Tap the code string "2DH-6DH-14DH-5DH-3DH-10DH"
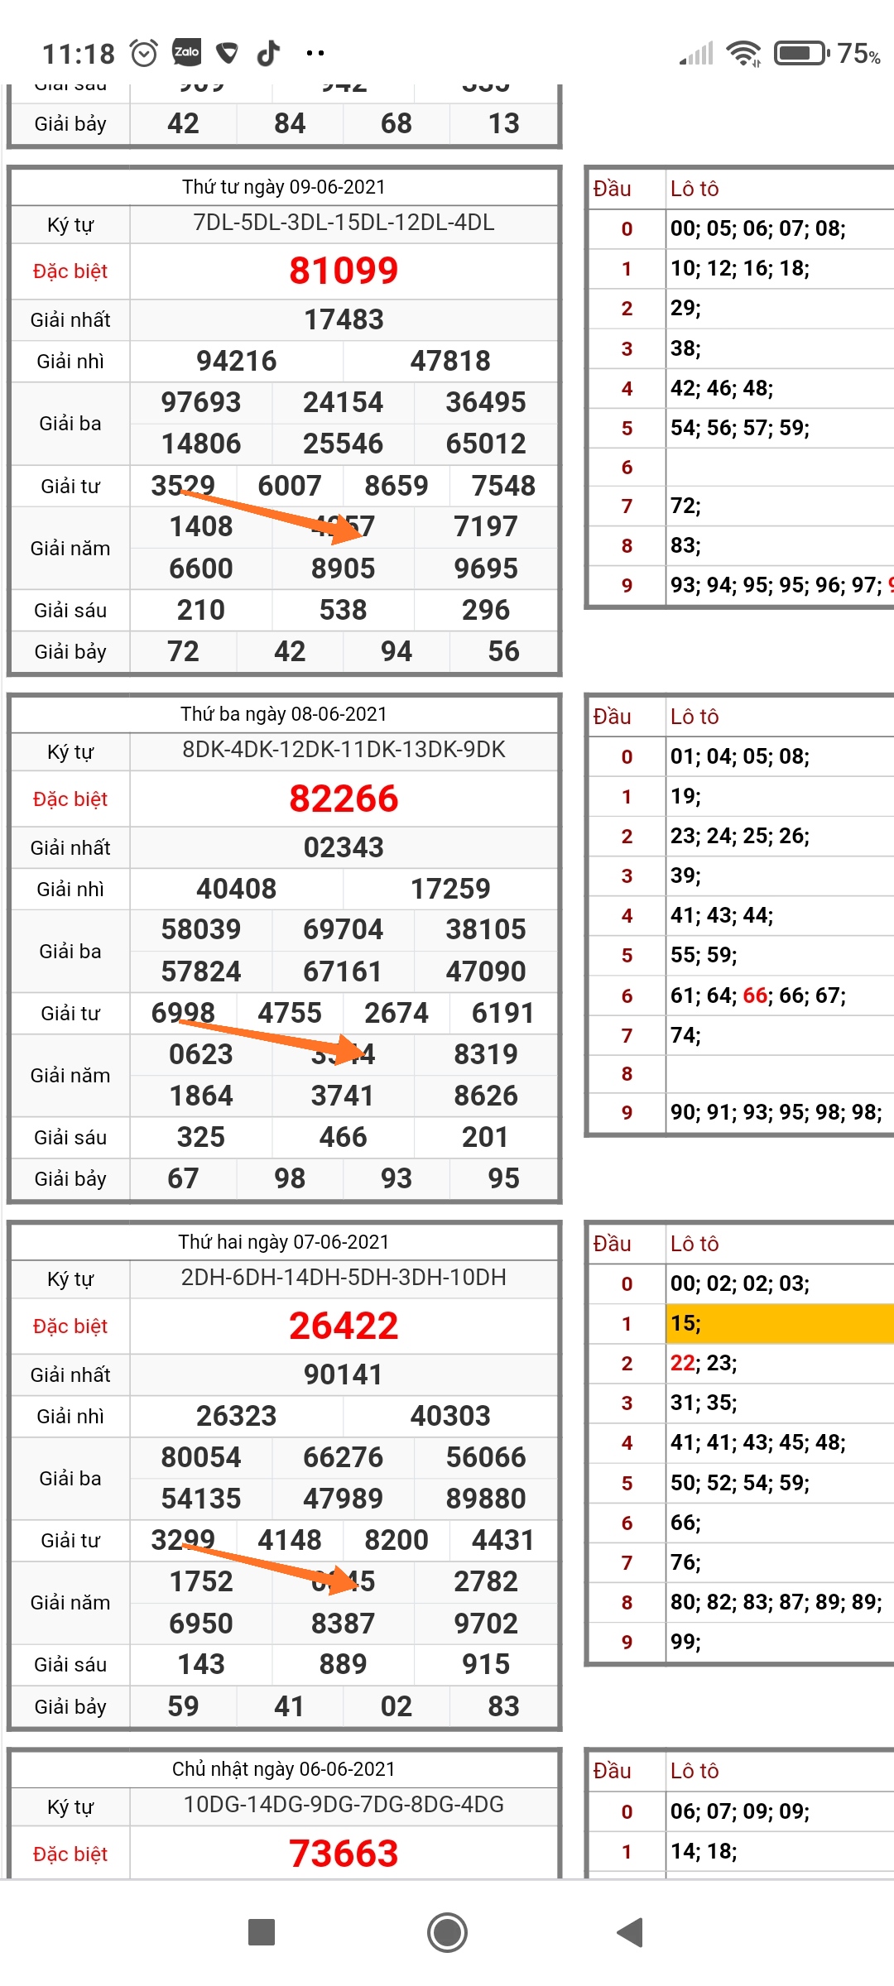This screenshot has height=1986, width=894. [344, 1278]
